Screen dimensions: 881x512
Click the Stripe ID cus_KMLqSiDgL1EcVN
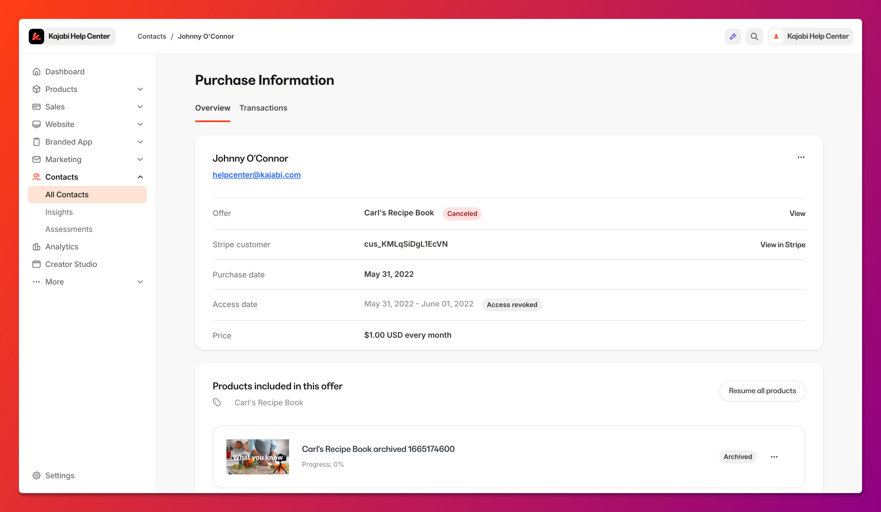(x=406, y=244)
